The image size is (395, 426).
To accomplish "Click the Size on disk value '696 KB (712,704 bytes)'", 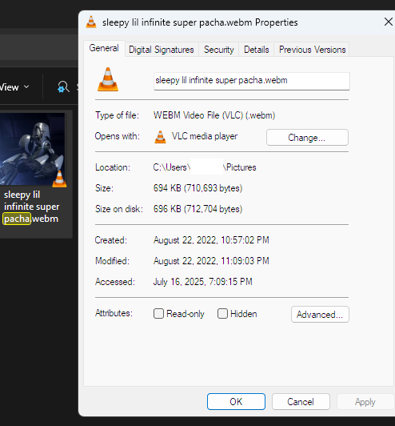I will click(197, 209).
